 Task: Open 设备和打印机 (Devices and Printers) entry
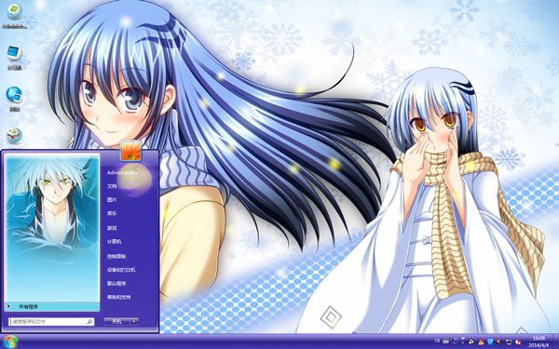click(121, 270)
